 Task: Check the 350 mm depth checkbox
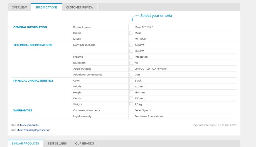click(x=131, y=98)
